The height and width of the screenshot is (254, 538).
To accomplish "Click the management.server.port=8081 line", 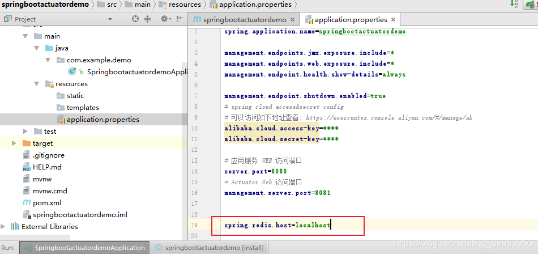I will (277, 193).
